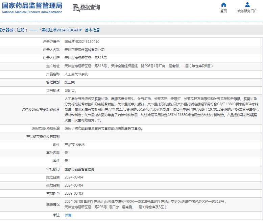Click the 批准日期 value 2024-03-04
The image size is (263, 221).
point(74,177)
